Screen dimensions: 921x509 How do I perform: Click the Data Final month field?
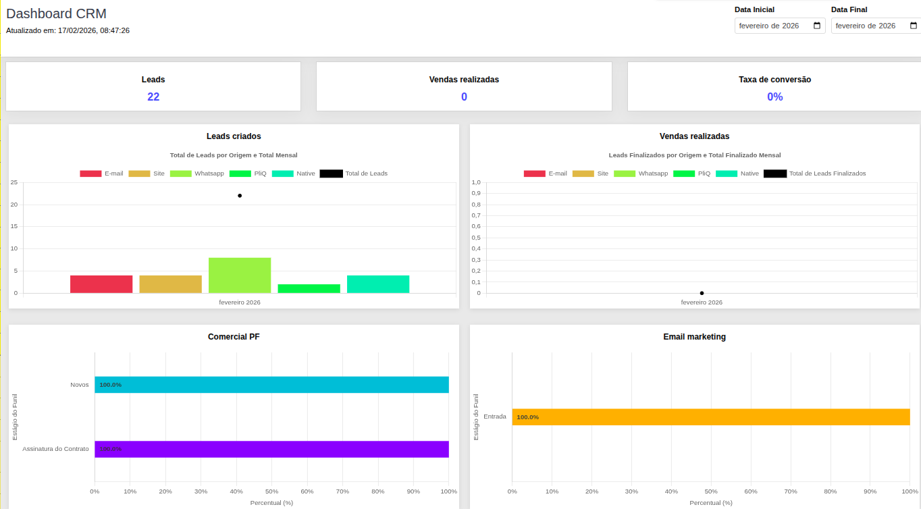(x=866, y=26)
